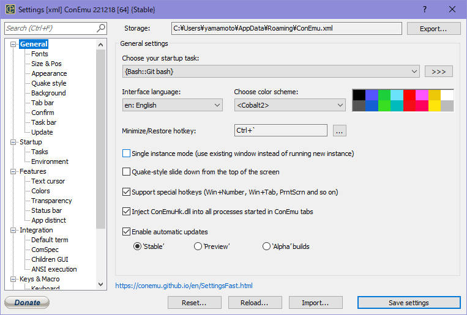467x315 pixels.
Task: Open the SettingsFast.html help link
Action: tap(184, 286)
